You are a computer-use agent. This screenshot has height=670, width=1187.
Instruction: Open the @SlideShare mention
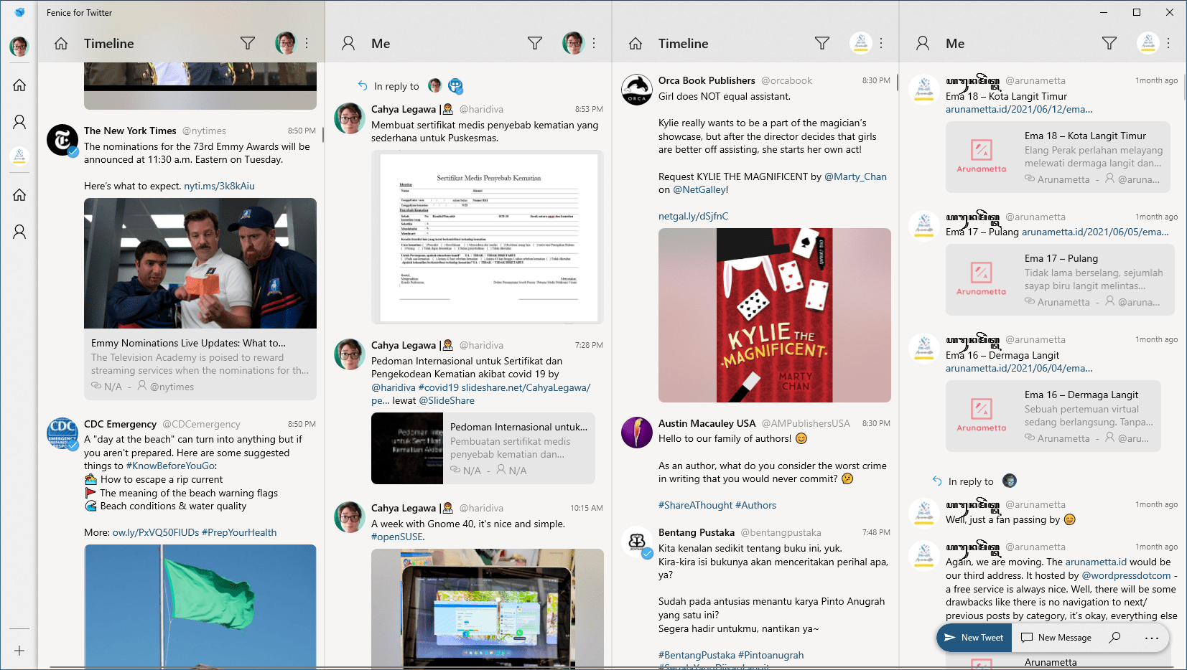[447, 400]
